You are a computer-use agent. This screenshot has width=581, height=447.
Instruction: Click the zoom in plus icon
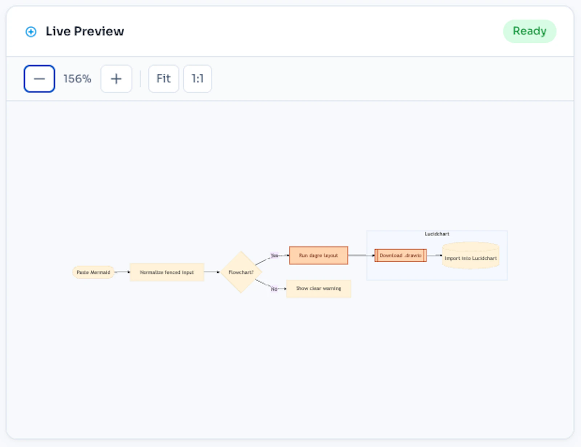(x=116, y=78)
